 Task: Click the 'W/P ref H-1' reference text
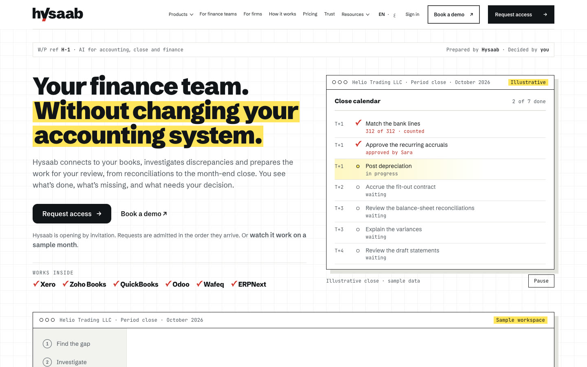pyautogui.click(x=54, y=50)
